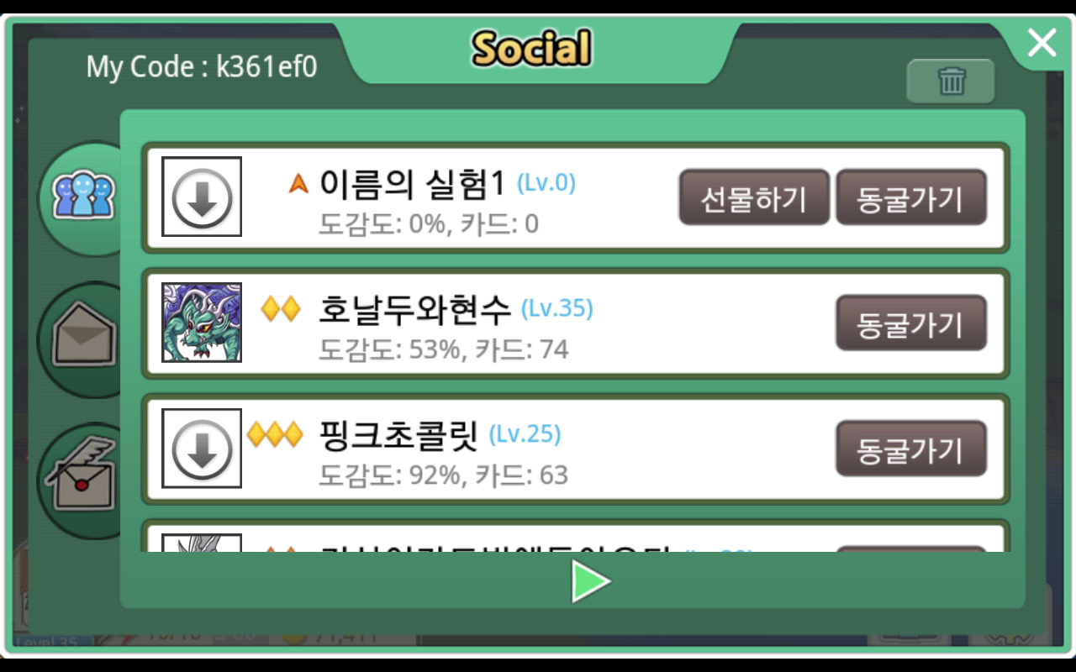Click the dragon avatar of 호날두와현수
This screenshot has height=672, width=1076.
(x=202, y=323)
